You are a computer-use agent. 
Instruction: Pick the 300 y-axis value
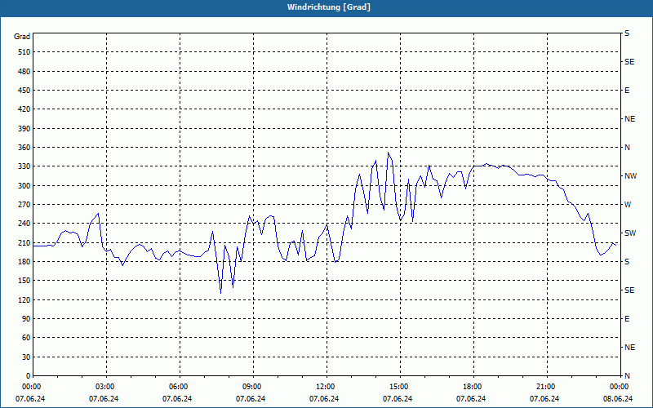click(24, 185)
